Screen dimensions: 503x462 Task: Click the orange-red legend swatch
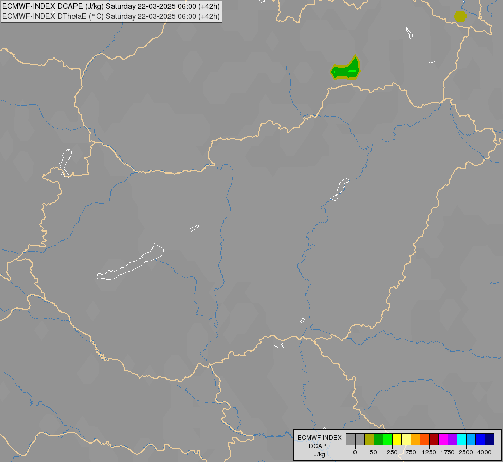pyautogui.click(x=425, y=439)
